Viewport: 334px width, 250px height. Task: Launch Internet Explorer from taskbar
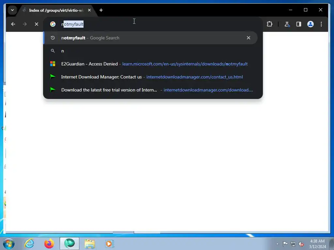(x=29, y=243)
